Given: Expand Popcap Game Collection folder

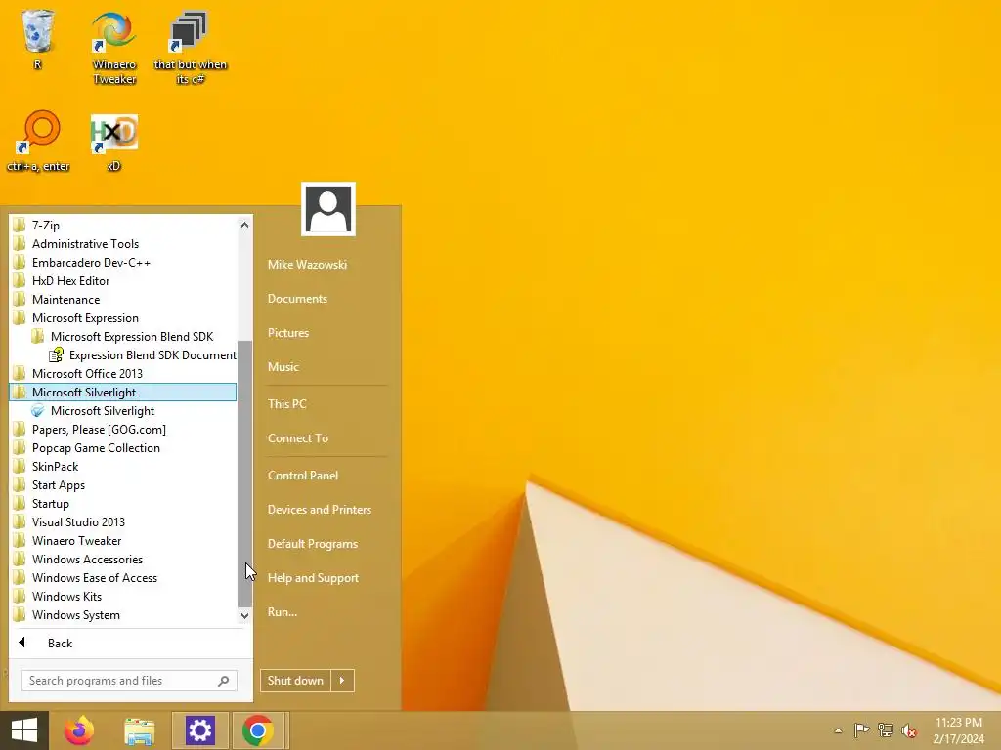Looking at the screenshot, I should pyautogui.click(x=122, y=447).
